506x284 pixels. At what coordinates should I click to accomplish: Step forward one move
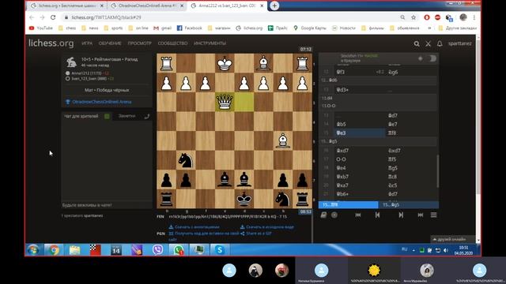401,215
